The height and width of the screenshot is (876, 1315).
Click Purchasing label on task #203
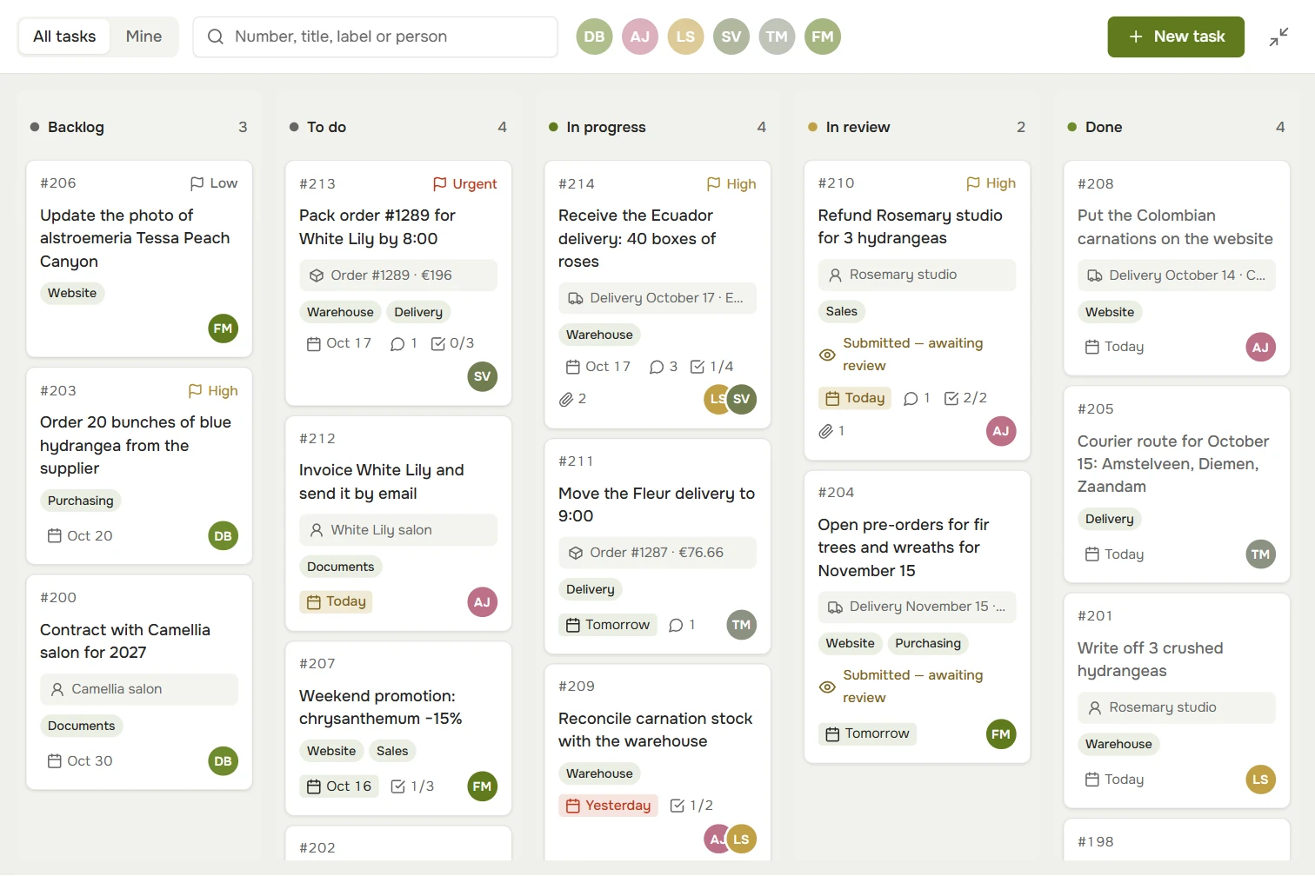tap(81, 501)
